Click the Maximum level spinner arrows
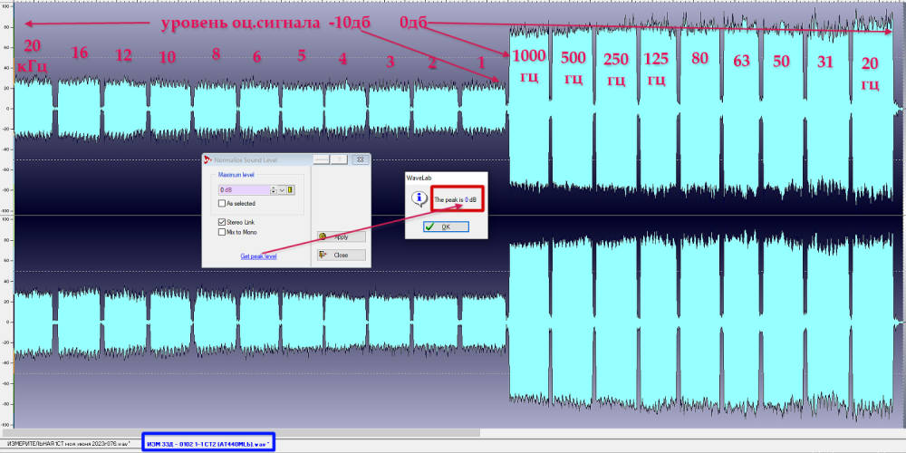 [x=275, y=189]
